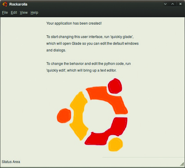Click the line mentioning 'quickly edit'

[x=81, y=71]
